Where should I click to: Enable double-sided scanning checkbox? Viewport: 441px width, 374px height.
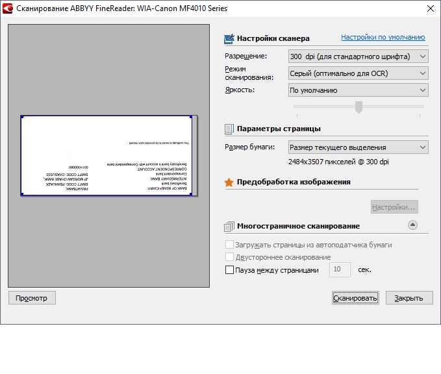coord(229,256)
